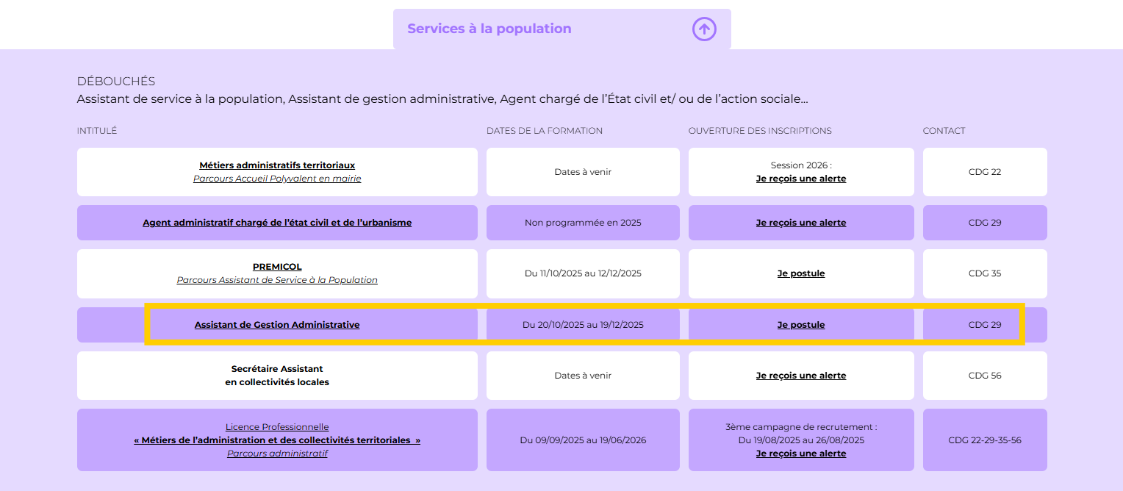Viewport: 1123px width, 491px height.
Task: Click the CDG 22-29-35-56 contact cell
Action: coord(985,440)
